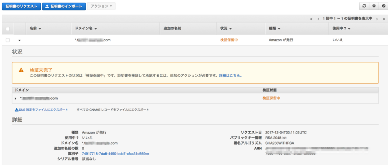This screenshot has width=388, height=165.
Task: Collapse the certificate row details arrow
Action: [19, 40]
